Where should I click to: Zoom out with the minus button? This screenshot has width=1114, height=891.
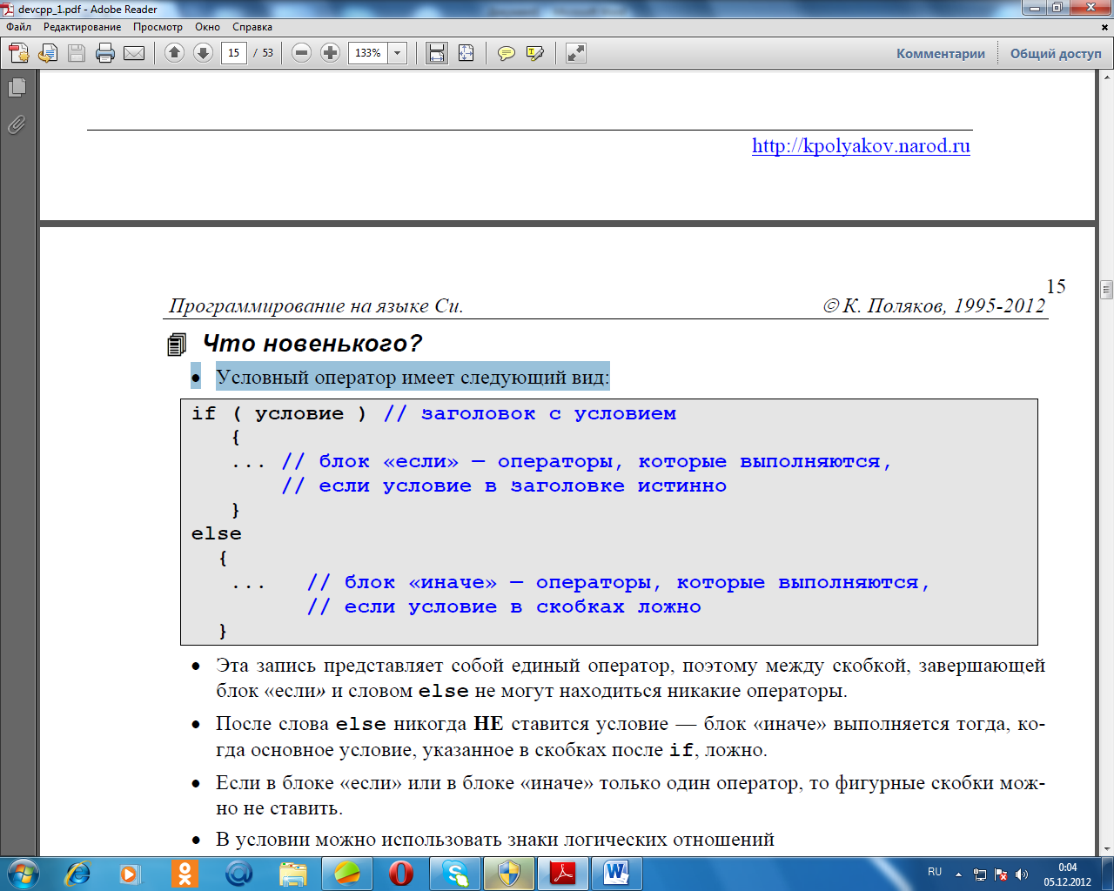click(x=301, y=53)
